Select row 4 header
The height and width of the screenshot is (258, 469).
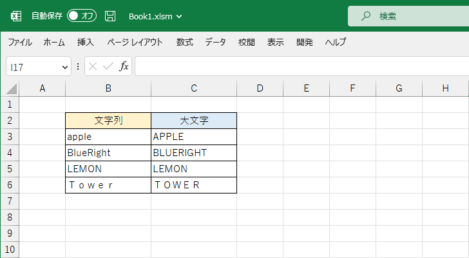(10, 153)
